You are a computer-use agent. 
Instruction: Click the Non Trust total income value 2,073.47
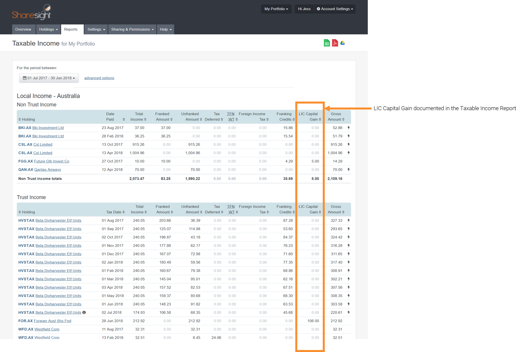137,179
